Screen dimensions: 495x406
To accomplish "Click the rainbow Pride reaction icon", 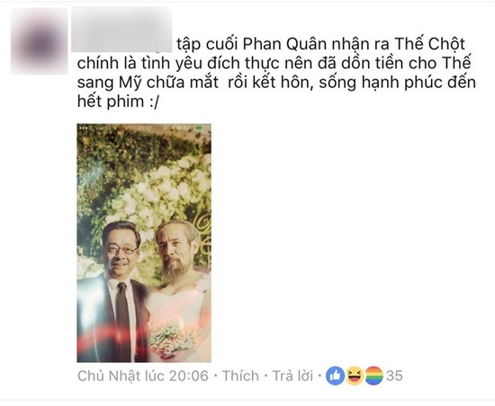I will tap(374, 375).
